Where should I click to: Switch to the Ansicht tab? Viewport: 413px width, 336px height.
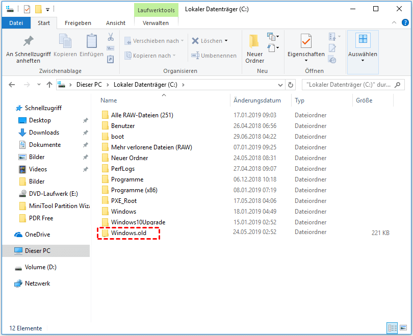coord(116,23)
